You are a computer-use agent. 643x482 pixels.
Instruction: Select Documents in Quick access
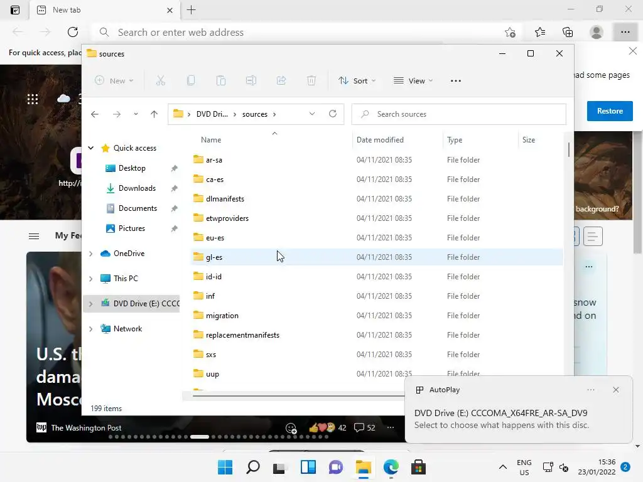click(x=138, y=208)
